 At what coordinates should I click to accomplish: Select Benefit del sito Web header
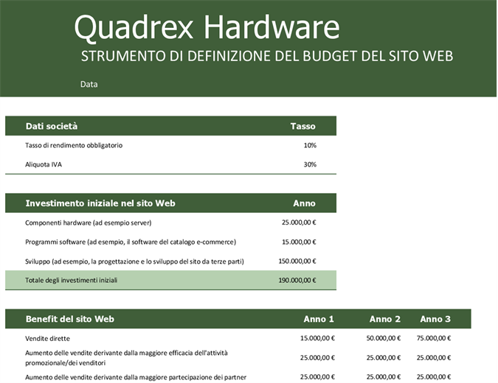70,319
